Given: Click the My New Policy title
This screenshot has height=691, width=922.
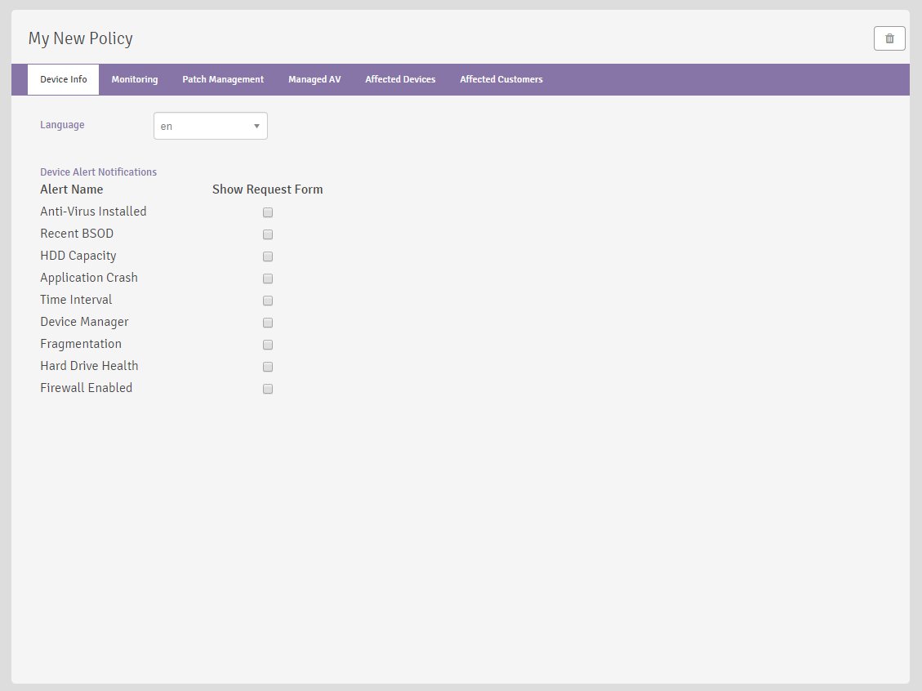Looking at the screenshot, I should tap(81, 38).
